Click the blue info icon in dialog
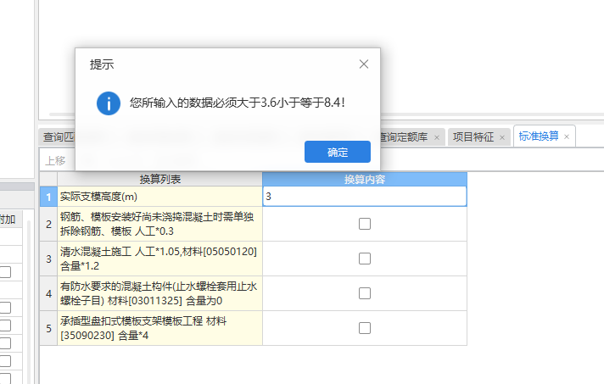This screenshot has height=384, width=604. click(109, 103)
